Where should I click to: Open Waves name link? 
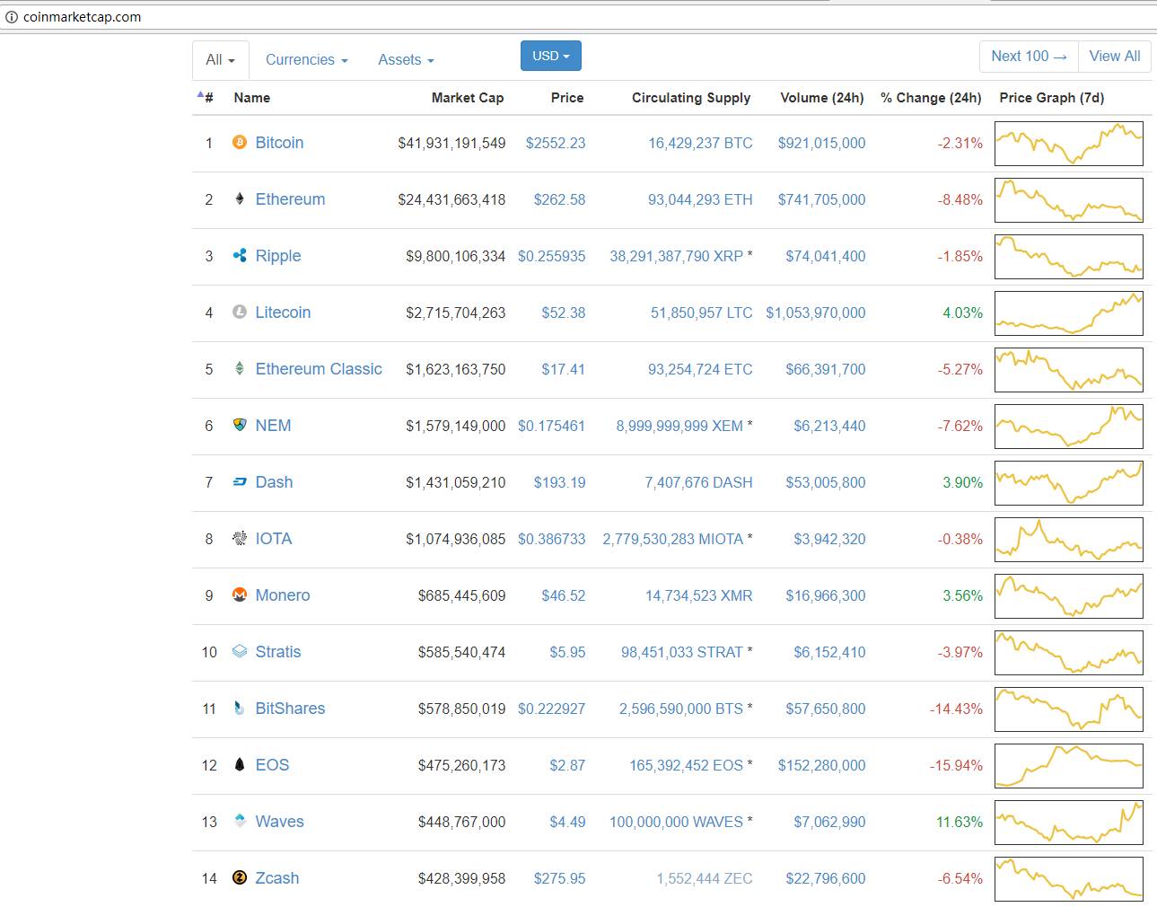pyautogui.click(x=279, y=821)
